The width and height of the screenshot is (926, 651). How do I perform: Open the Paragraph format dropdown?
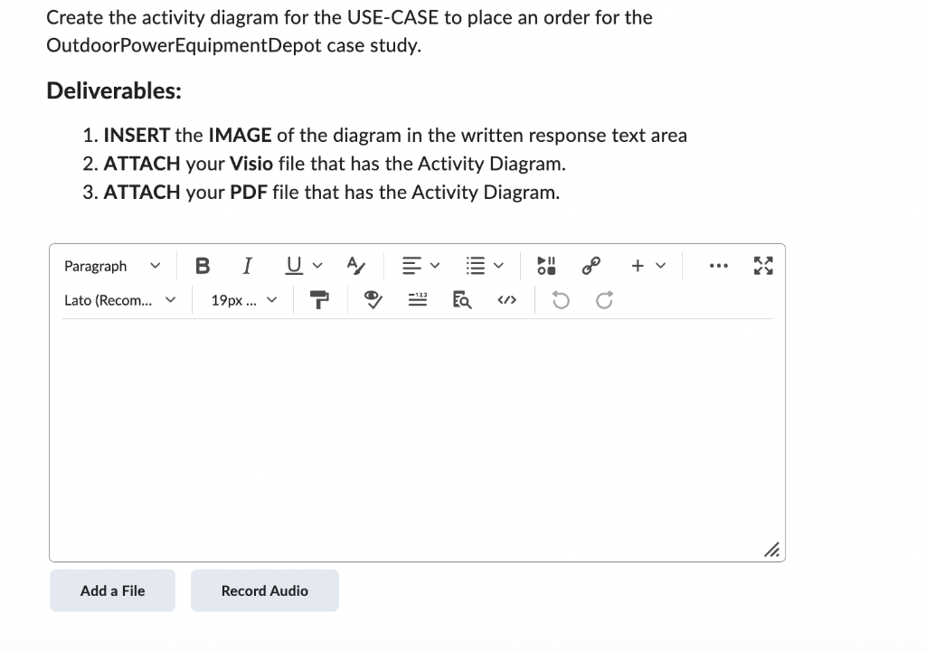coord(112,267)
